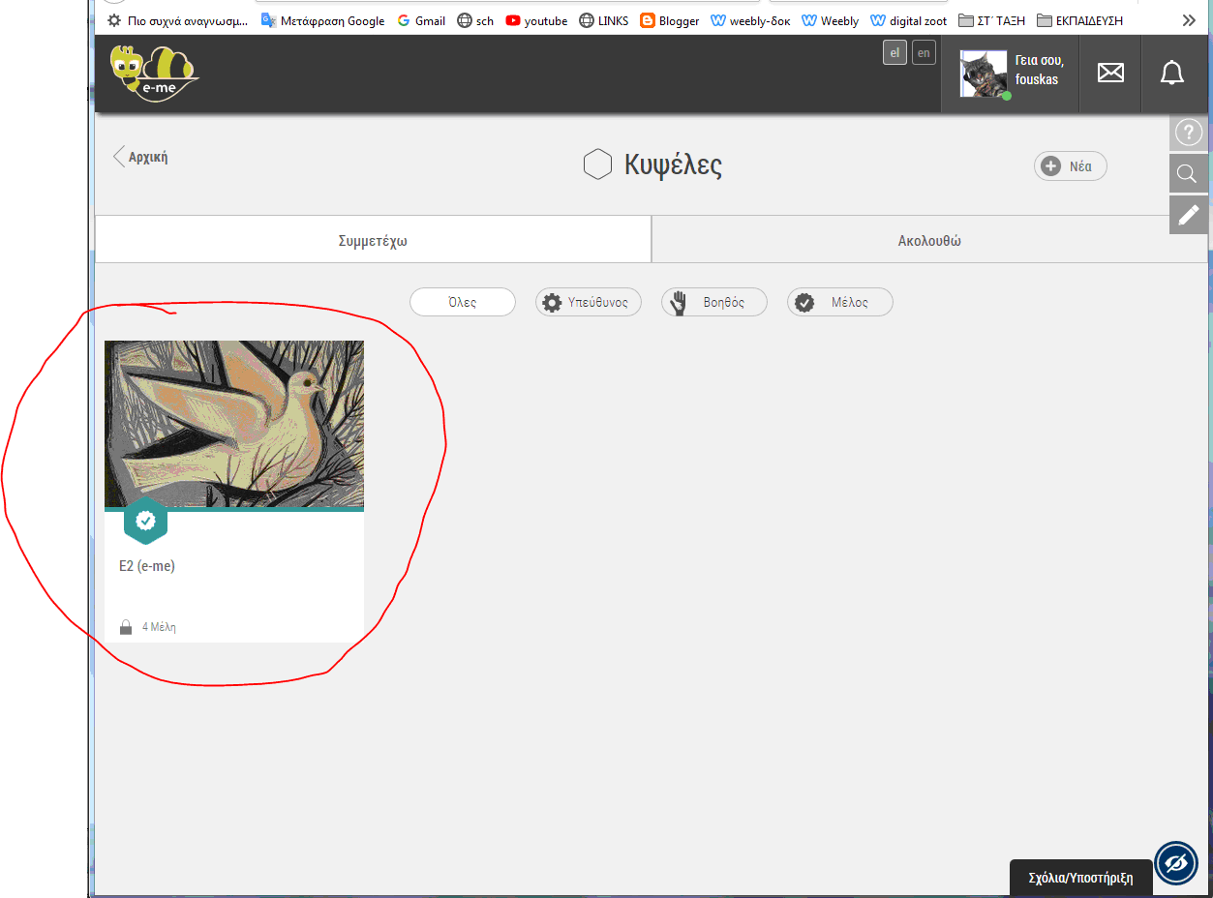Click the member badge on E2 card
This screenshot has width=1213, height=898.
click(145, 522)
